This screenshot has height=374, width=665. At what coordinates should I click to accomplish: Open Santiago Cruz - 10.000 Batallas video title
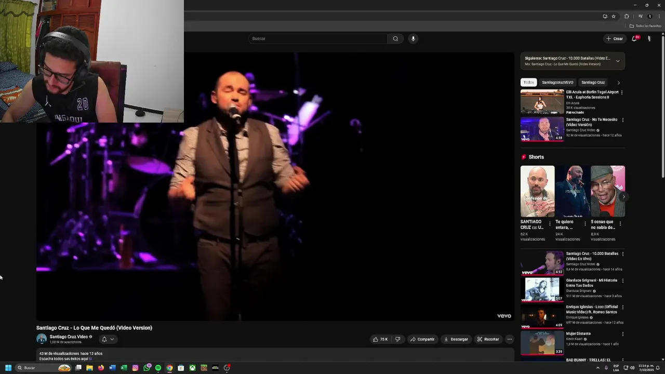point(592,256)
